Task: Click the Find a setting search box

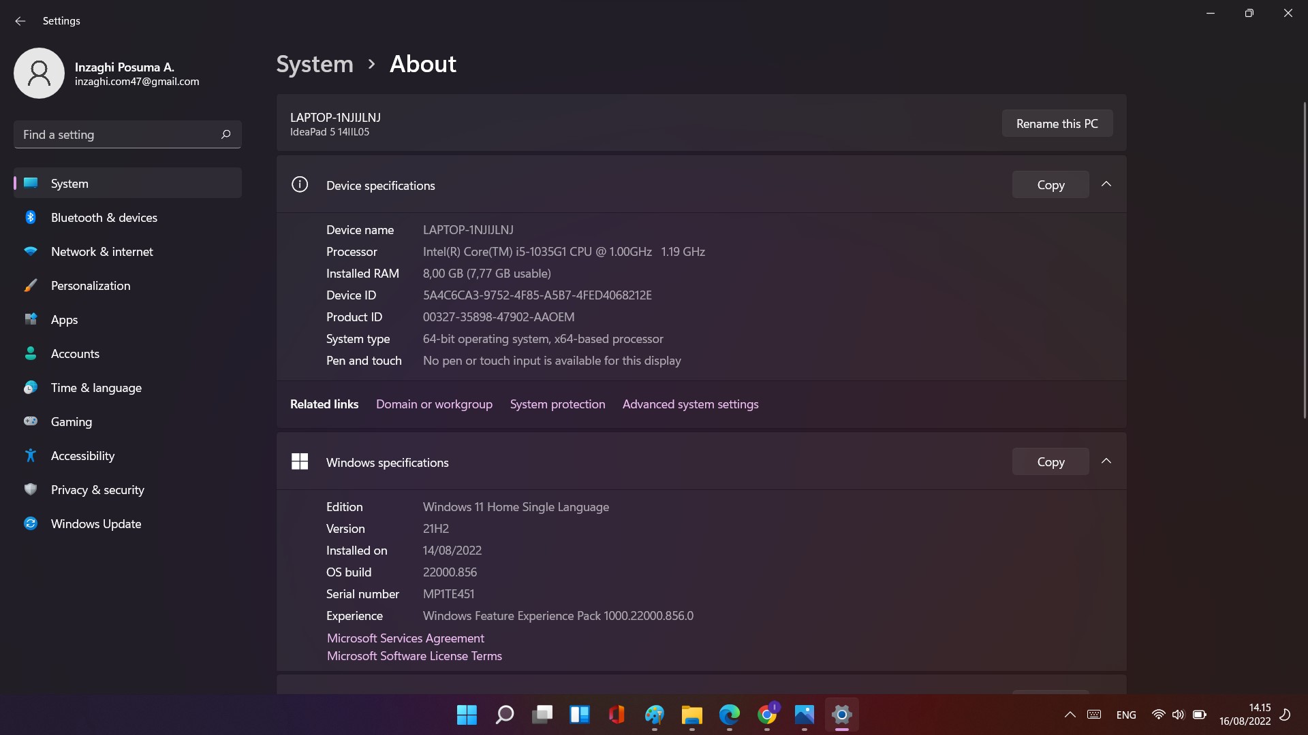Action: (x=116, y=135)
